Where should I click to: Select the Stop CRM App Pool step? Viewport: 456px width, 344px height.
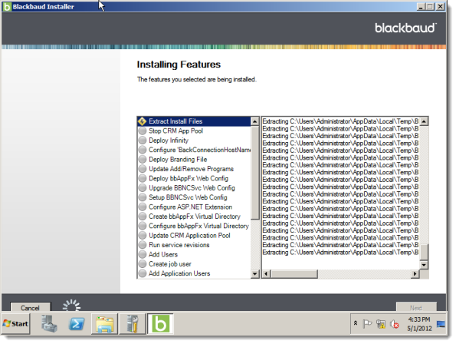[176, 131]
